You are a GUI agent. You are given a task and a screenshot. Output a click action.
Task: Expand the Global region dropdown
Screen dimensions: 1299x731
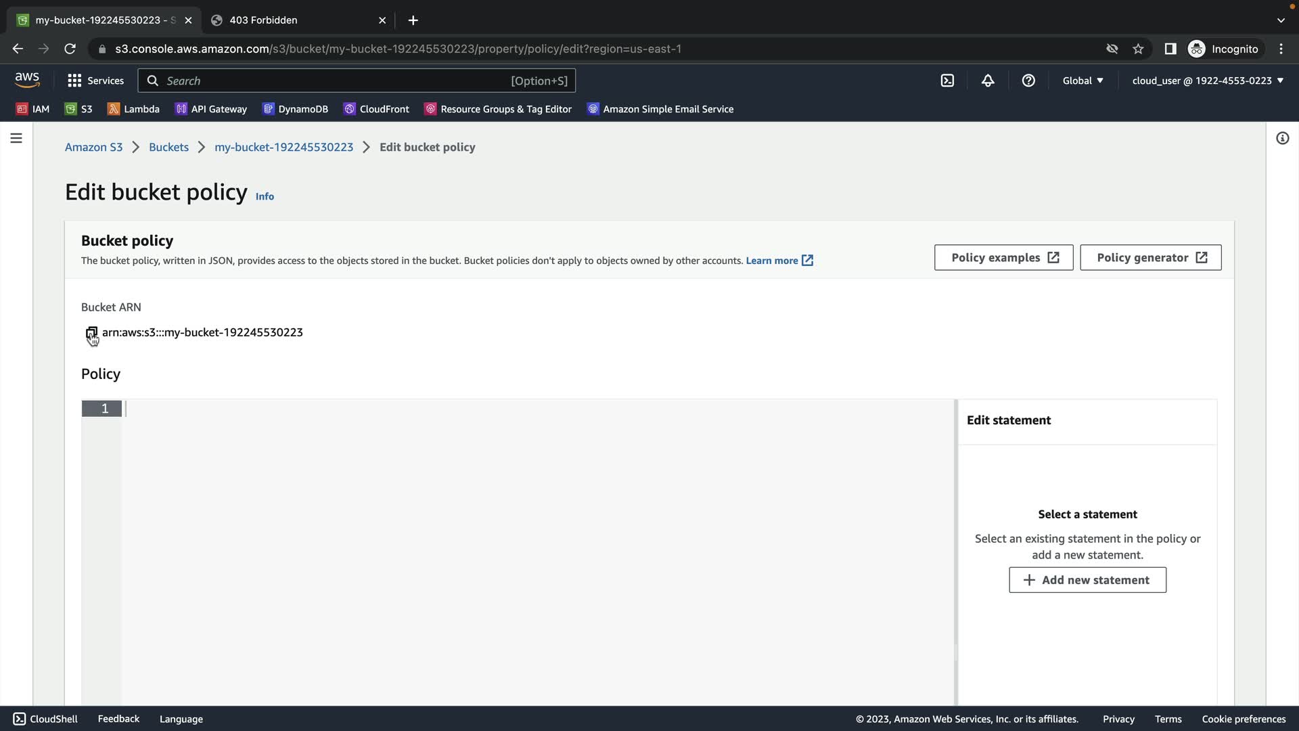pos(1082,81)
